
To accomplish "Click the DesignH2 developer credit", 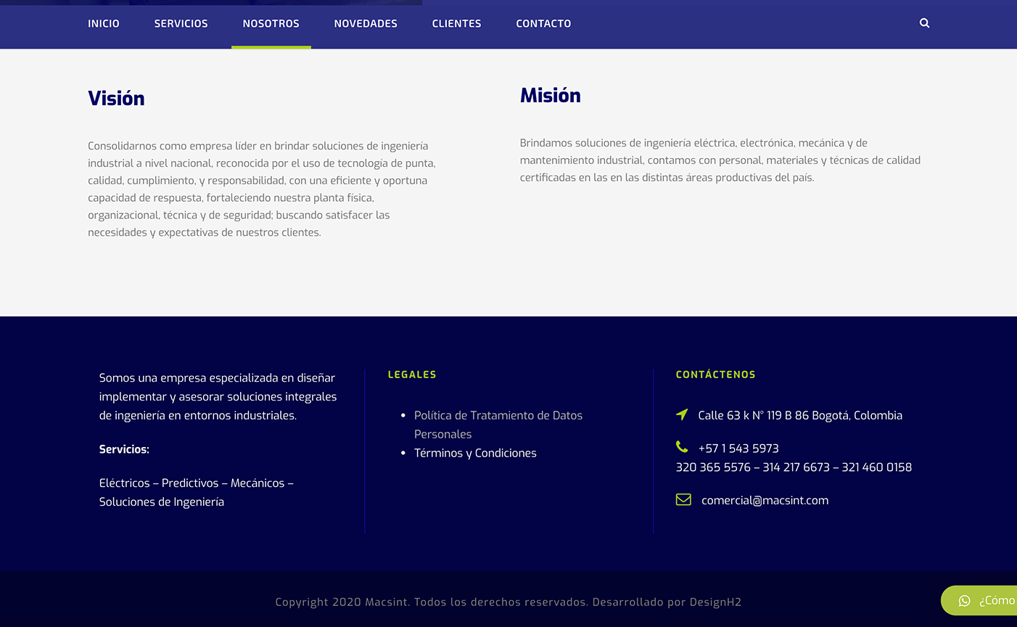I will (x=715, y=602).
